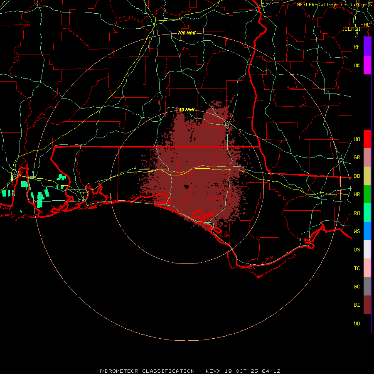
Task: Click the HA legend label
Action: click(x=357, y=139)
